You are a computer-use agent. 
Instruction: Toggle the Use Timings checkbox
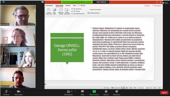pos(72,11)
